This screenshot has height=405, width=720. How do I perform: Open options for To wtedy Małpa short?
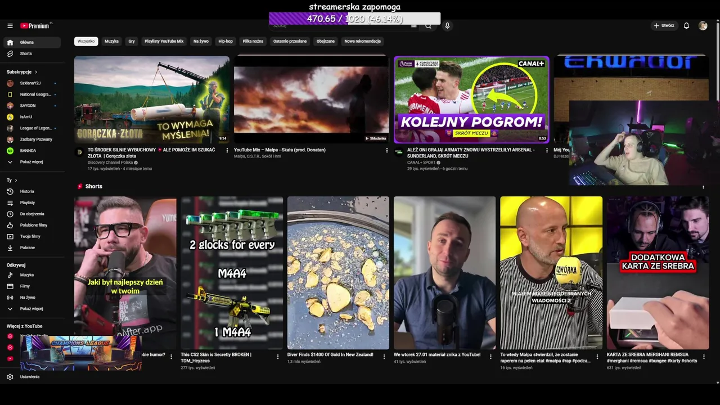597,356
